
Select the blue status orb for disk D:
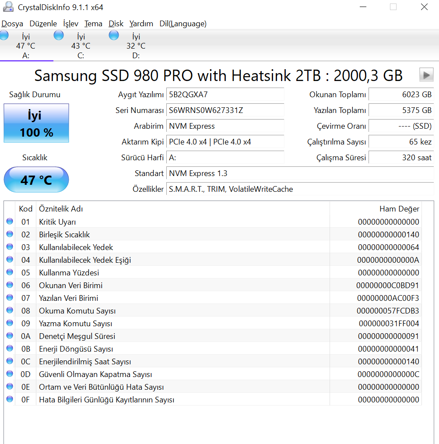pos(114,35)
